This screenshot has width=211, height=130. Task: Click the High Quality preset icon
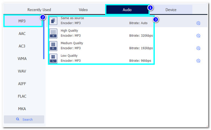tap(53, 34)
